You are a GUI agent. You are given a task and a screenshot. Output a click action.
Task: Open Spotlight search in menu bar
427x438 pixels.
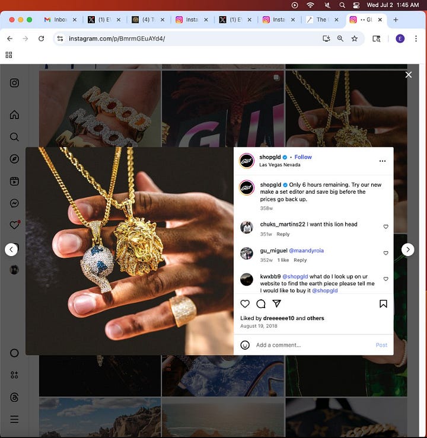coord(342,5)
